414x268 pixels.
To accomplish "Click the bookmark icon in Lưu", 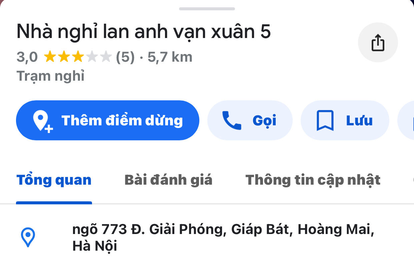I will click(325, 120).
